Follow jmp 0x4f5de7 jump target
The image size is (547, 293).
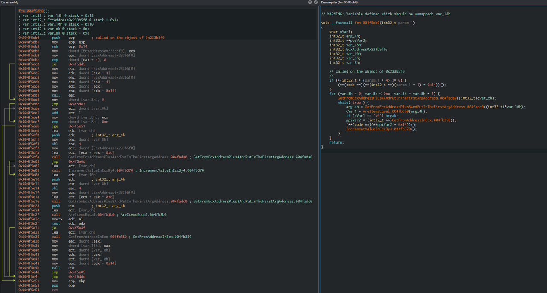click(x=77, y=104)
